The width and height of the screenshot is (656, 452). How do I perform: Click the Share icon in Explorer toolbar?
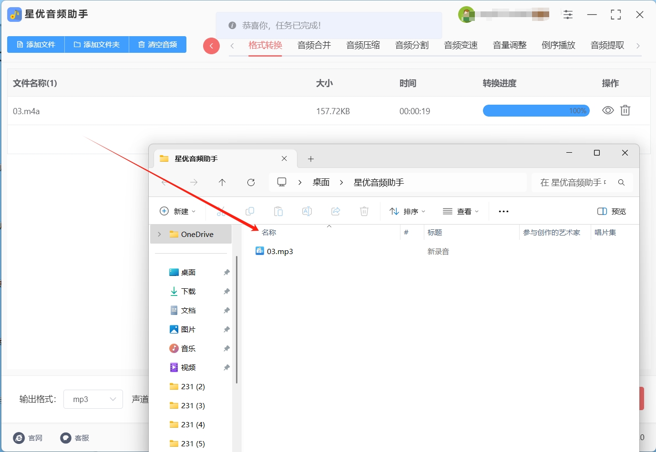click(336, 211)
